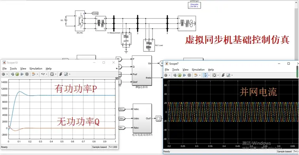
Task: Toggle active Zoom Y tool in Scope7
Action: click(x=205, y=75)
